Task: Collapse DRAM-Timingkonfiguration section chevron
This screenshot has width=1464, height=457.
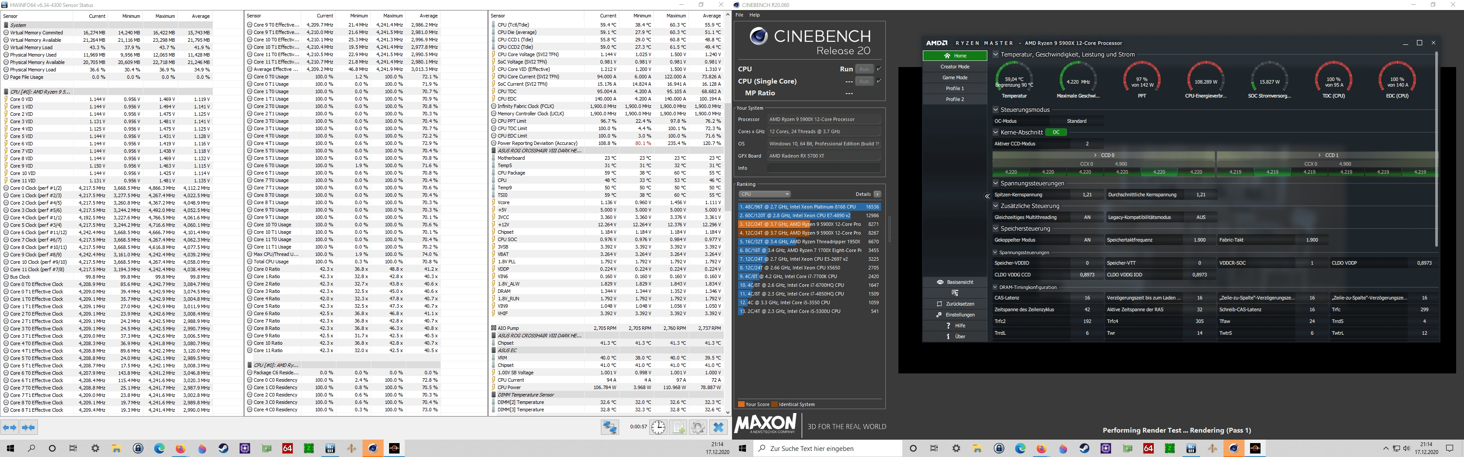Action: tap(996, 287)
